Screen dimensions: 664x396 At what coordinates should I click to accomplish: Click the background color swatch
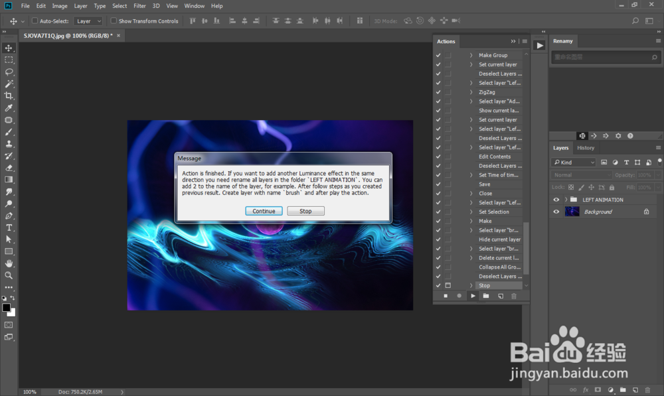12,314
